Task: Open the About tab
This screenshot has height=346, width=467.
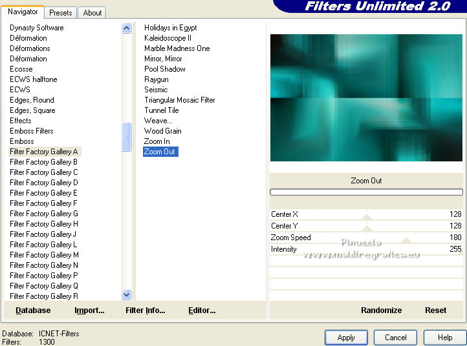Action: click(x=92, y=13)
